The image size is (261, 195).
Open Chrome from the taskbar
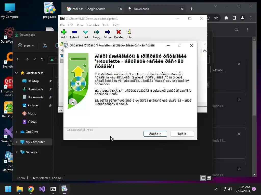31,189
